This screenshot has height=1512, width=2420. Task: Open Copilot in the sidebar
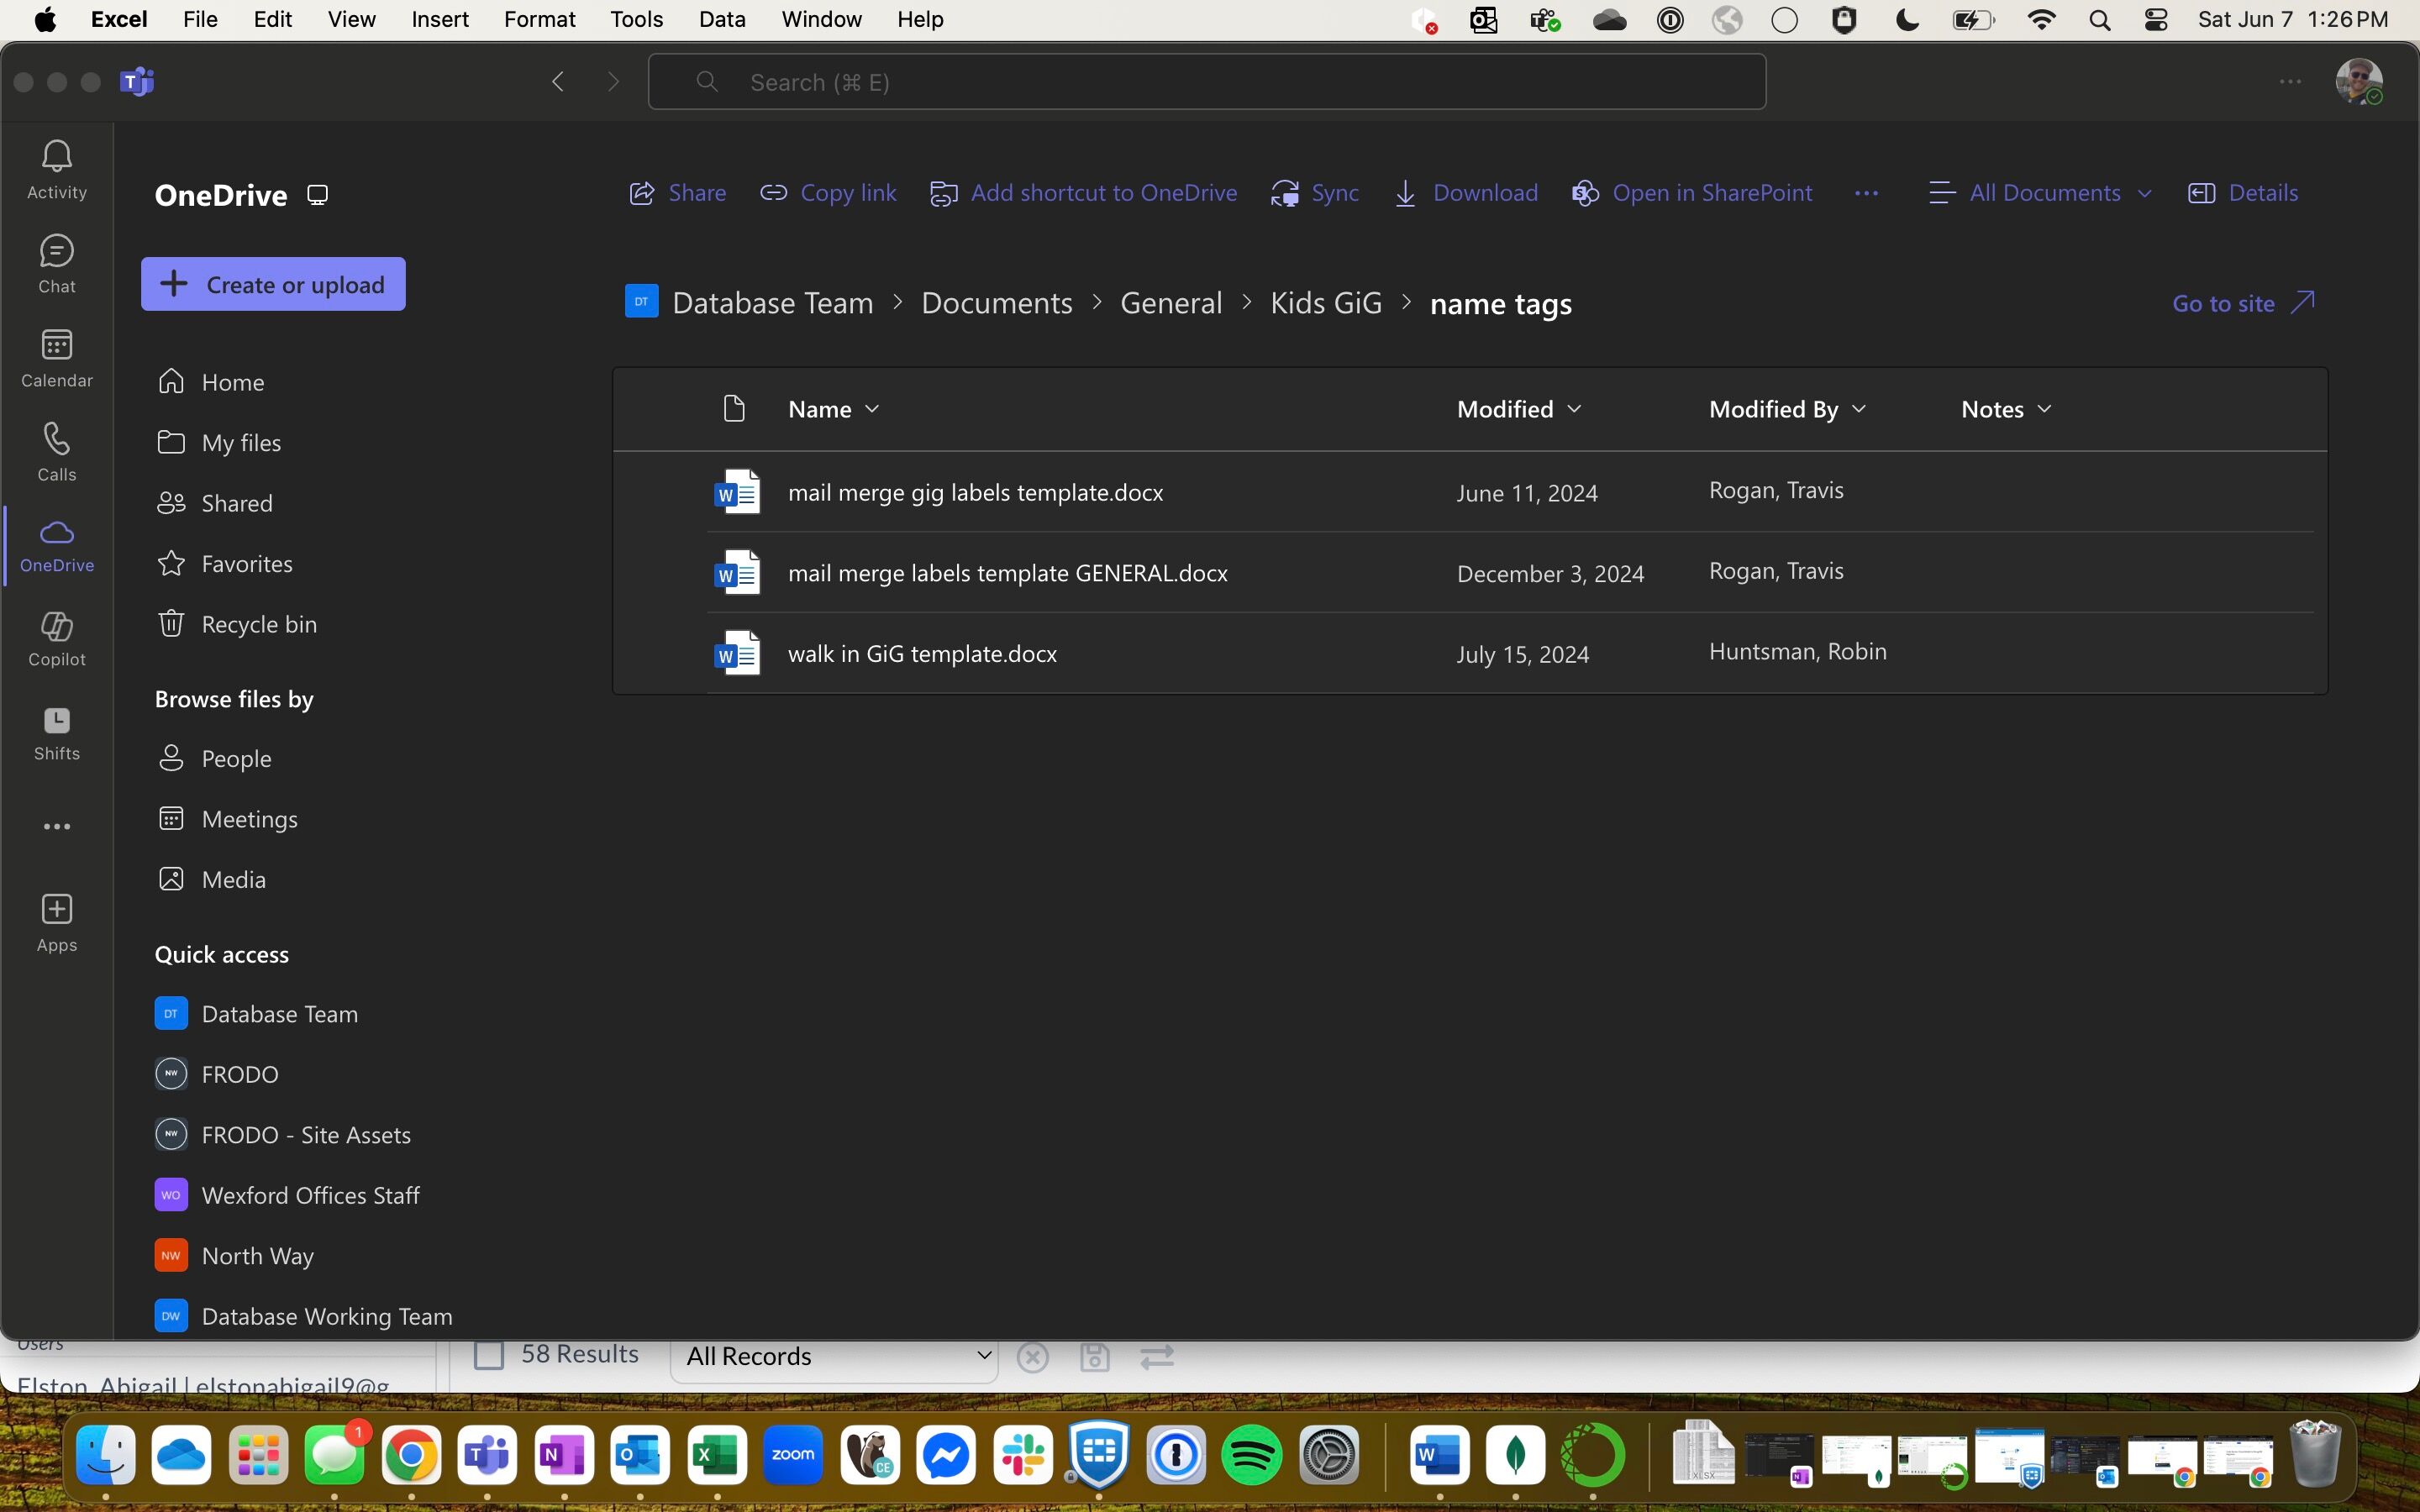click(x=56, y=628)
